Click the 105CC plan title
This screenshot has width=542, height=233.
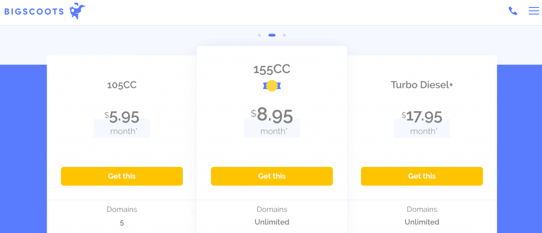[x=122, y=85]
